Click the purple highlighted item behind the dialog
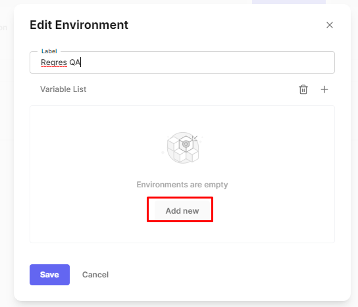Screen dimensions: 358x307 289,2
